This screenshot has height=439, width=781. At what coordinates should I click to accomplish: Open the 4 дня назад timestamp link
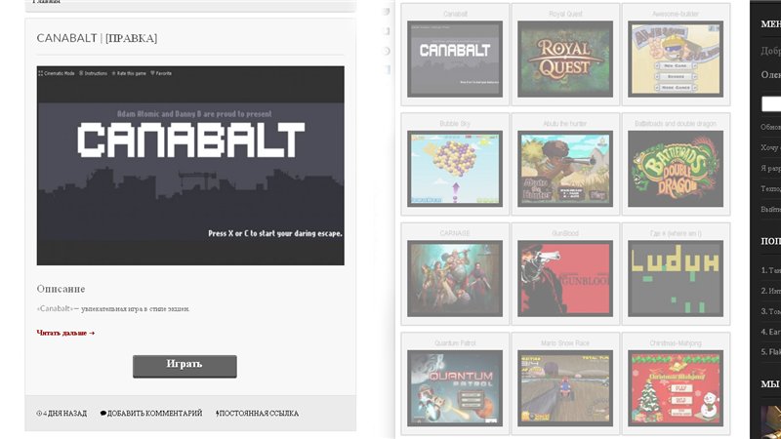point(62,413)
